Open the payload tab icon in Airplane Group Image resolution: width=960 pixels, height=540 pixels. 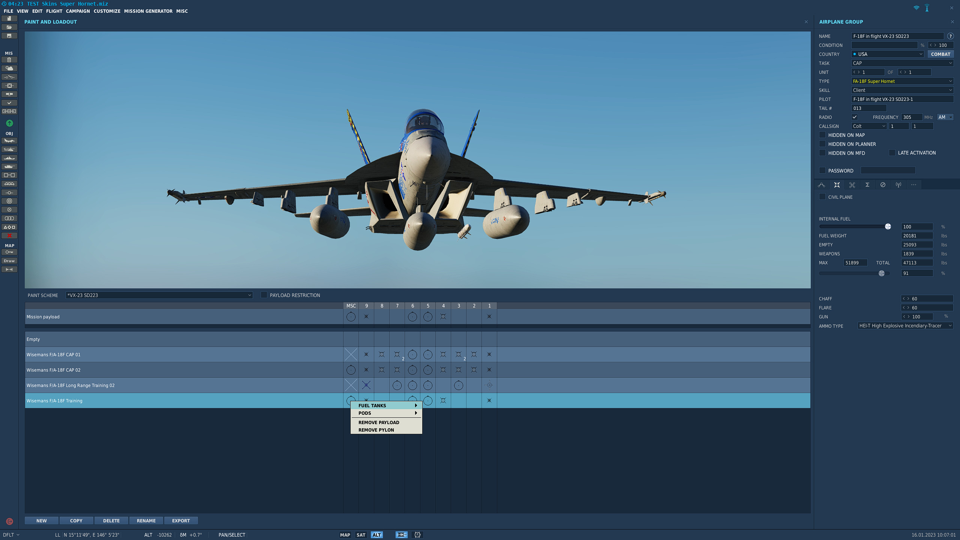coord(837,185)
